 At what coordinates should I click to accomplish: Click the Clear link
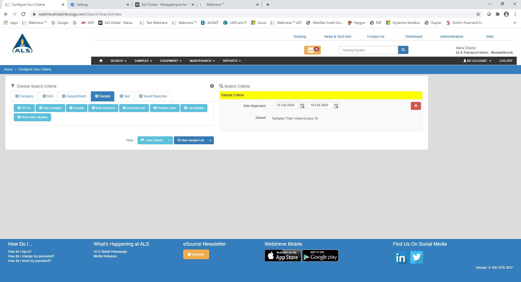[129, 140]
